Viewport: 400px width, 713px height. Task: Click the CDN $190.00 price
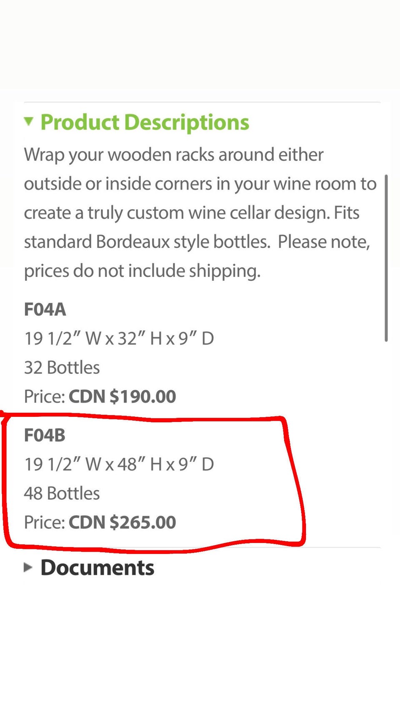pos(122,396)
